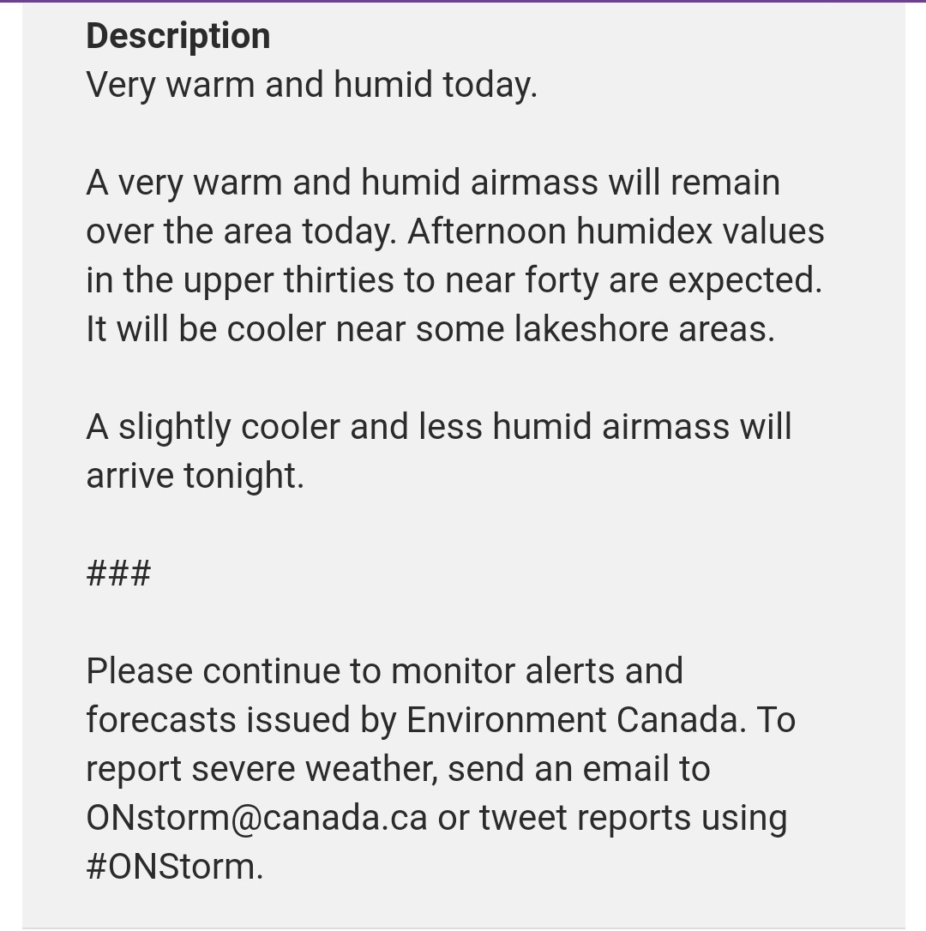Click the Description heading
Screen dimensions: 926x931
(178, 36)
